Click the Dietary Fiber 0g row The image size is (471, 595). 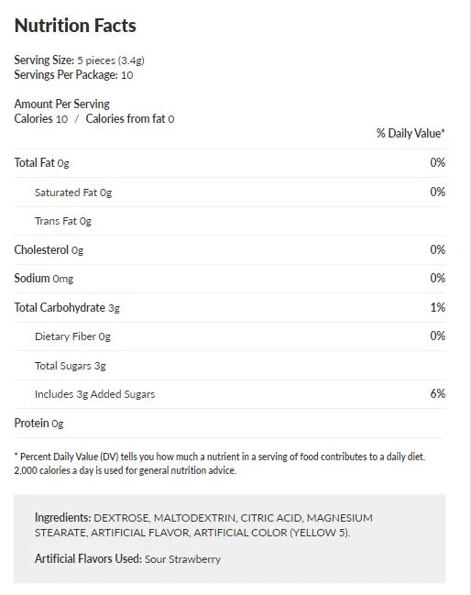230,336
